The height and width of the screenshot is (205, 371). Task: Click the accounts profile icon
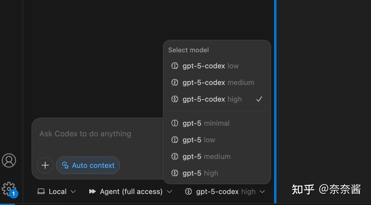(9, 160)
